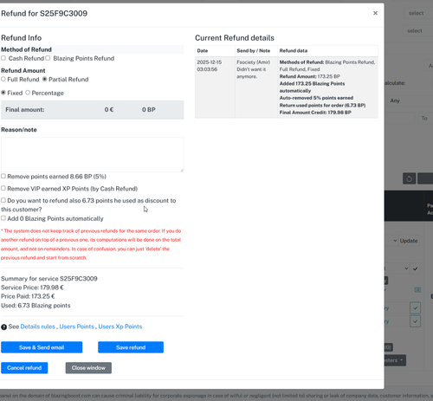Open the Any dropdown in the background page
433x401 pixels.
tap(410, 100)
